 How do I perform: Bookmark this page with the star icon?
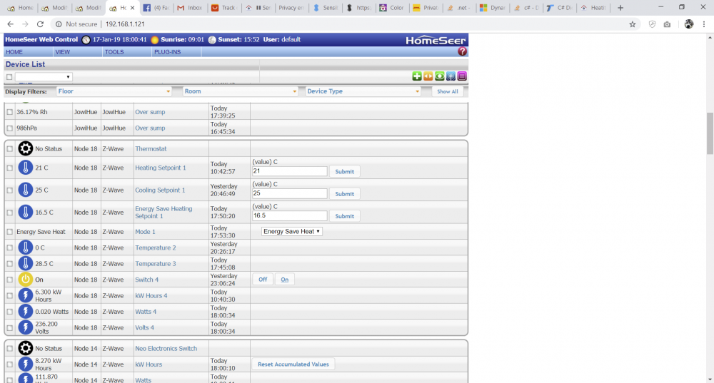click(x=633, y=24)
